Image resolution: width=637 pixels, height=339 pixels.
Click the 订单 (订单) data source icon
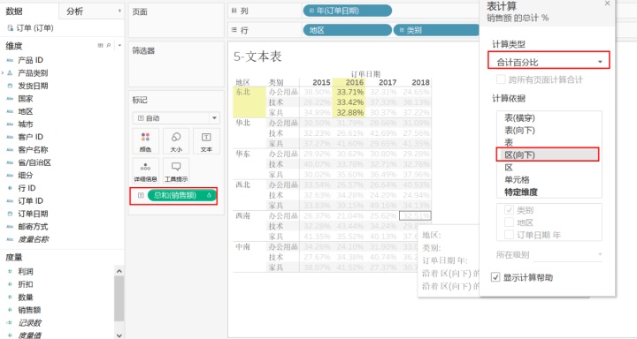[x=10, y=28]
